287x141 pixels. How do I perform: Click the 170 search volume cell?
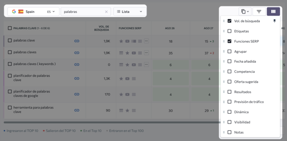[107, 94]
